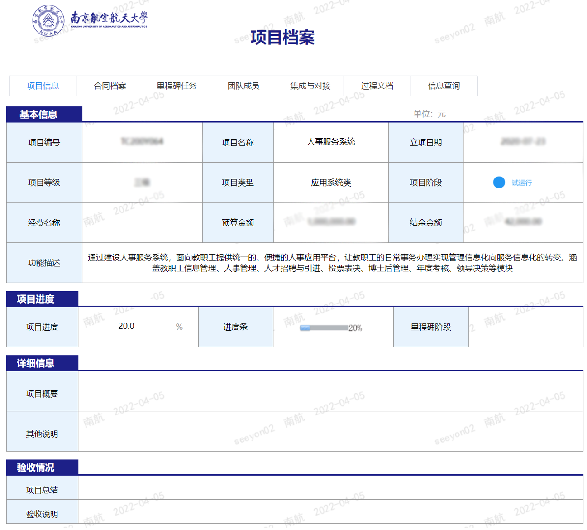Click the 应用系统类 project type value
587x530 pixels.
click(x=331, y=183)
